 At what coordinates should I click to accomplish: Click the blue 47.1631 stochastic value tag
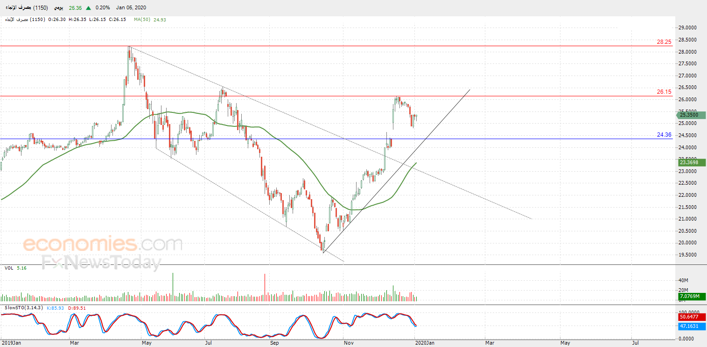pyautogui.click(x=691, y=326)
